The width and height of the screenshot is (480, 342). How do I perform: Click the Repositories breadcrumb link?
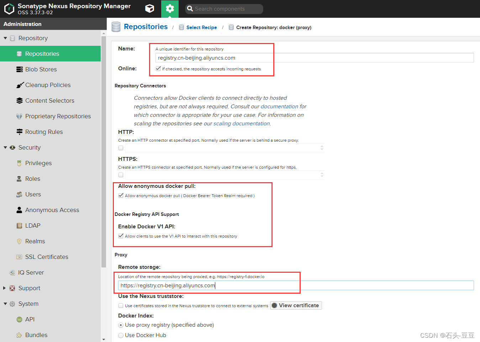click(146, 27)
